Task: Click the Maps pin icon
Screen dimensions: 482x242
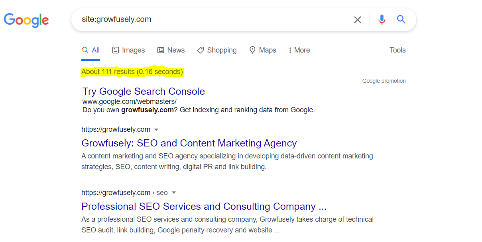Action: [x=252, y=50]
